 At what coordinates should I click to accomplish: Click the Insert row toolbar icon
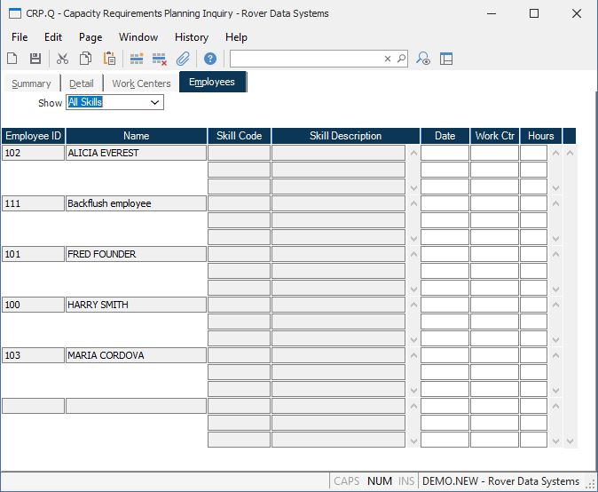pos(137,59)
